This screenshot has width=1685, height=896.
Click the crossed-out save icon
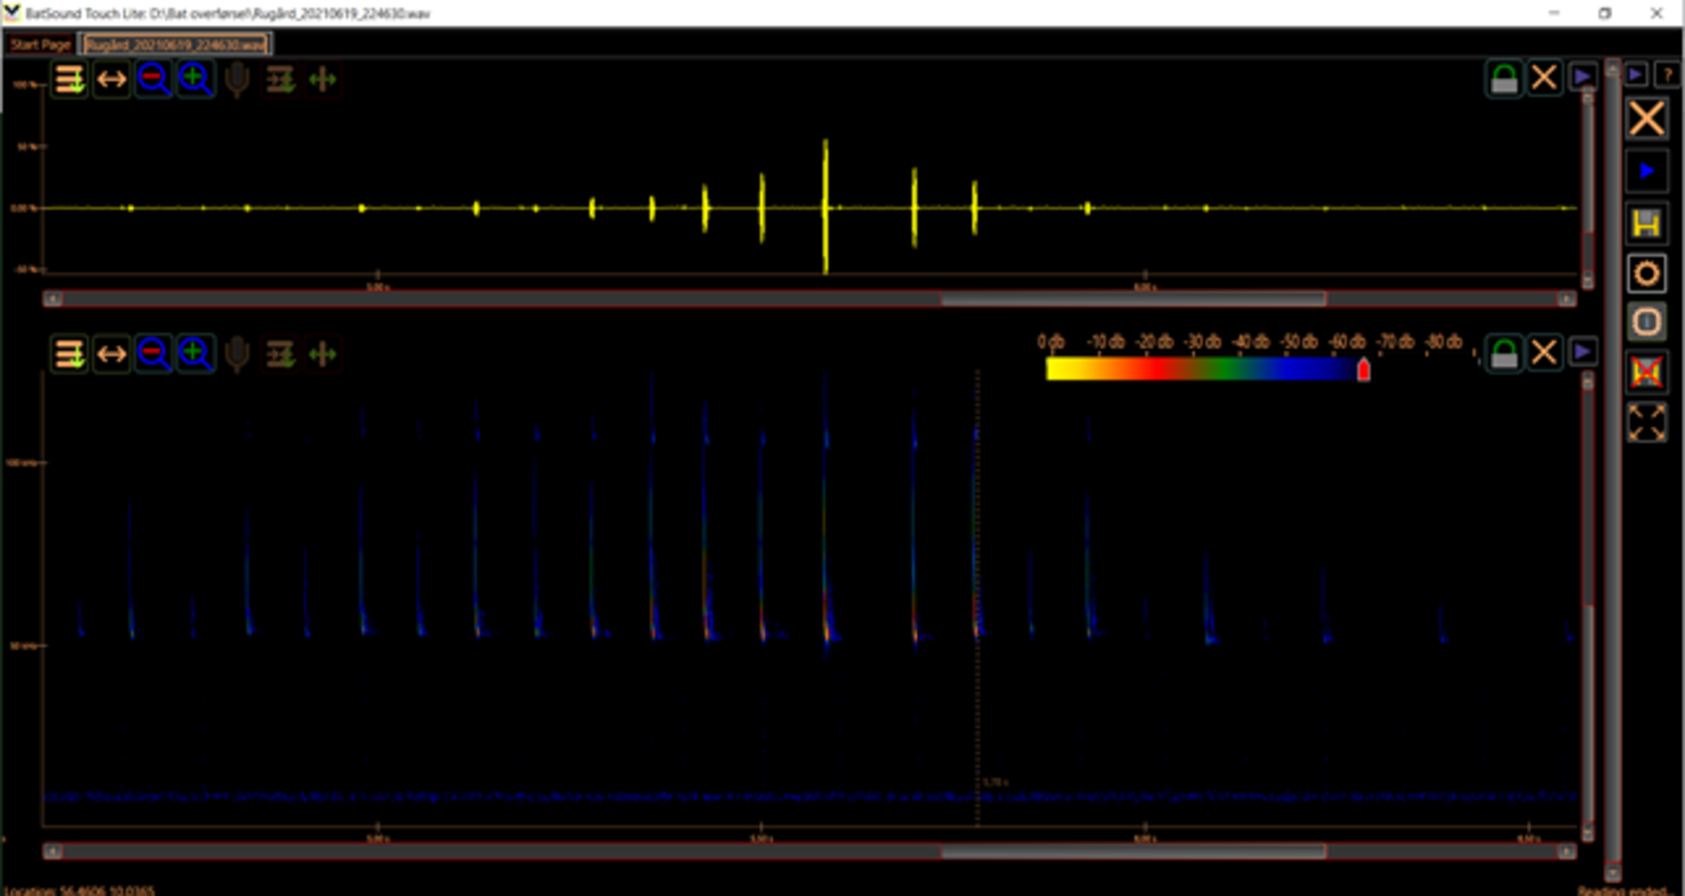tap(1646, 373)
